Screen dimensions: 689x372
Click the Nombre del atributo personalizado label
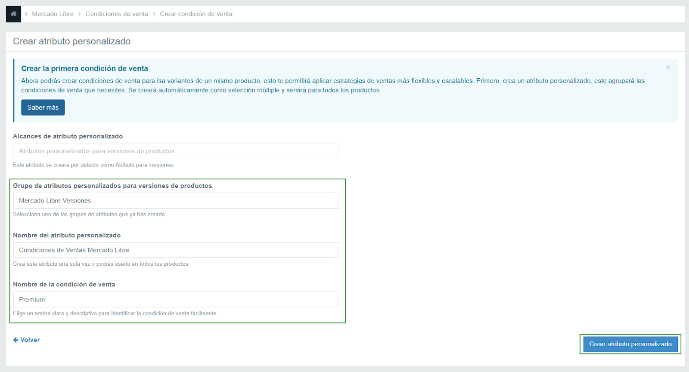[67, 235]
